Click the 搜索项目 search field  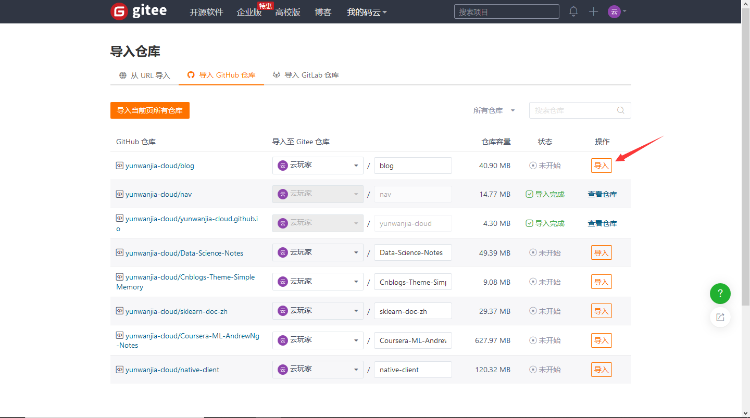tap(507, 11)
